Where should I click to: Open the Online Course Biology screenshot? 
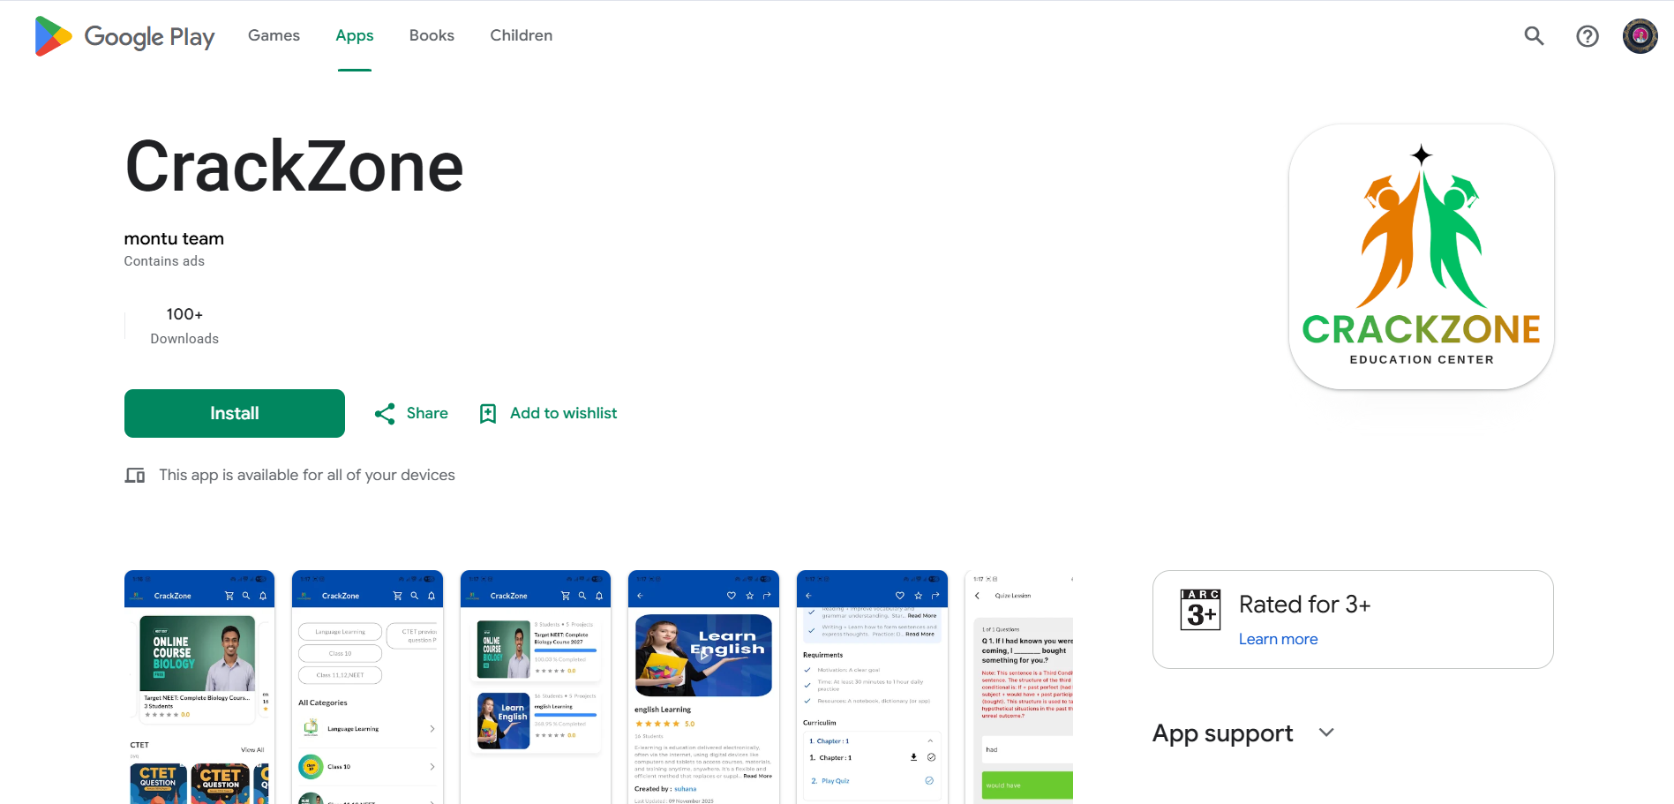(199, 687)
